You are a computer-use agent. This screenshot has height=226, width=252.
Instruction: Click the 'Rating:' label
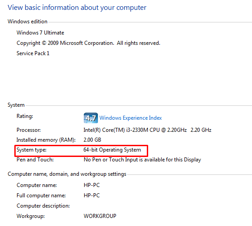point(25,116)
